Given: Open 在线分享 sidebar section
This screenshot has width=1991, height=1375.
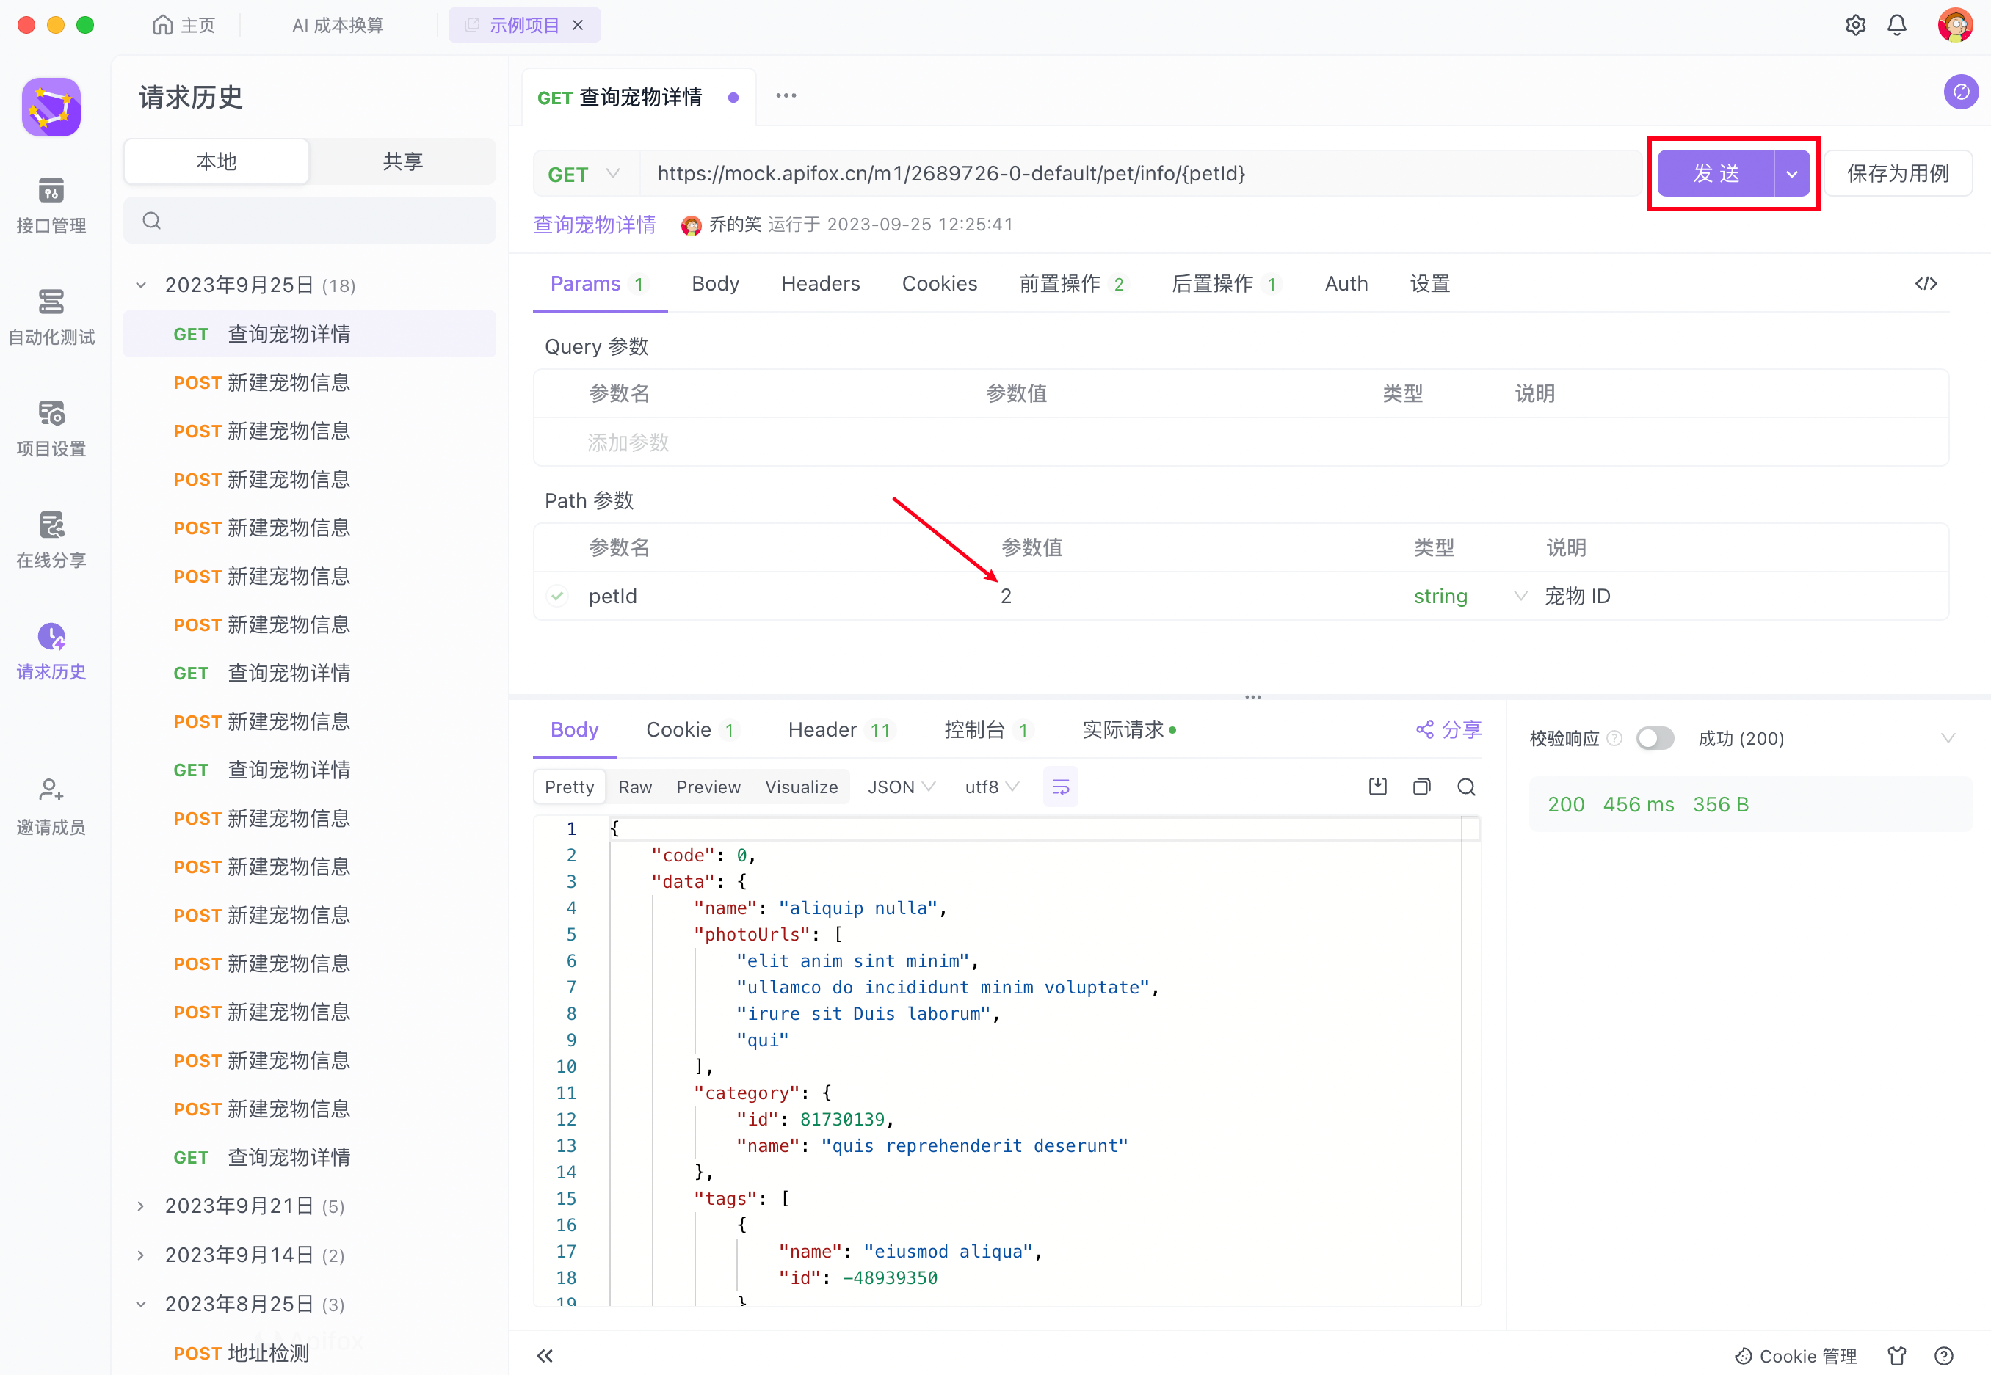Looking at the screenshot, I should pos(51,539).
